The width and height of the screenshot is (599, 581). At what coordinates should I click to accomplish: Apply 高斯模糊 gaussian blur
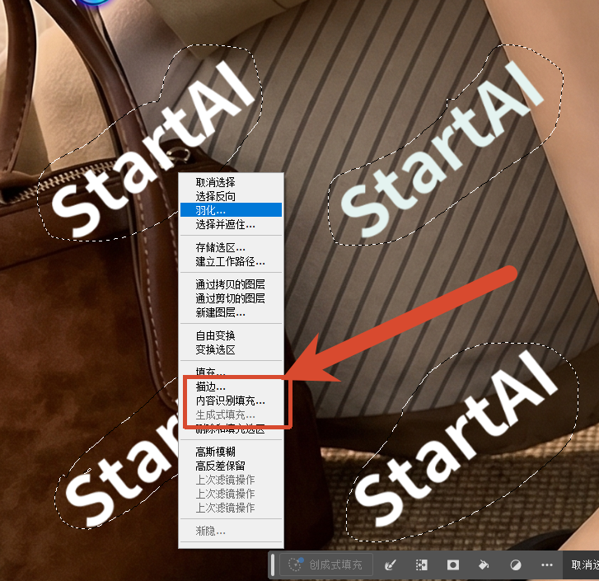pos(231,452)
